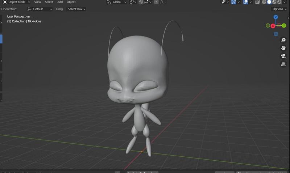Toggle the snap magnet
290x173 pixels.
tap(141, 2)
